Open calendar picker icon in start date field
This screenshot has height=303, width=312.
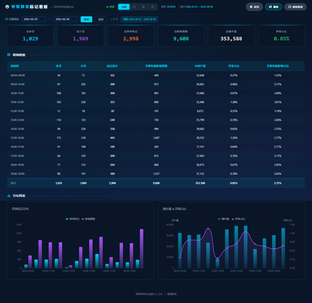click(x=42, y=19)
